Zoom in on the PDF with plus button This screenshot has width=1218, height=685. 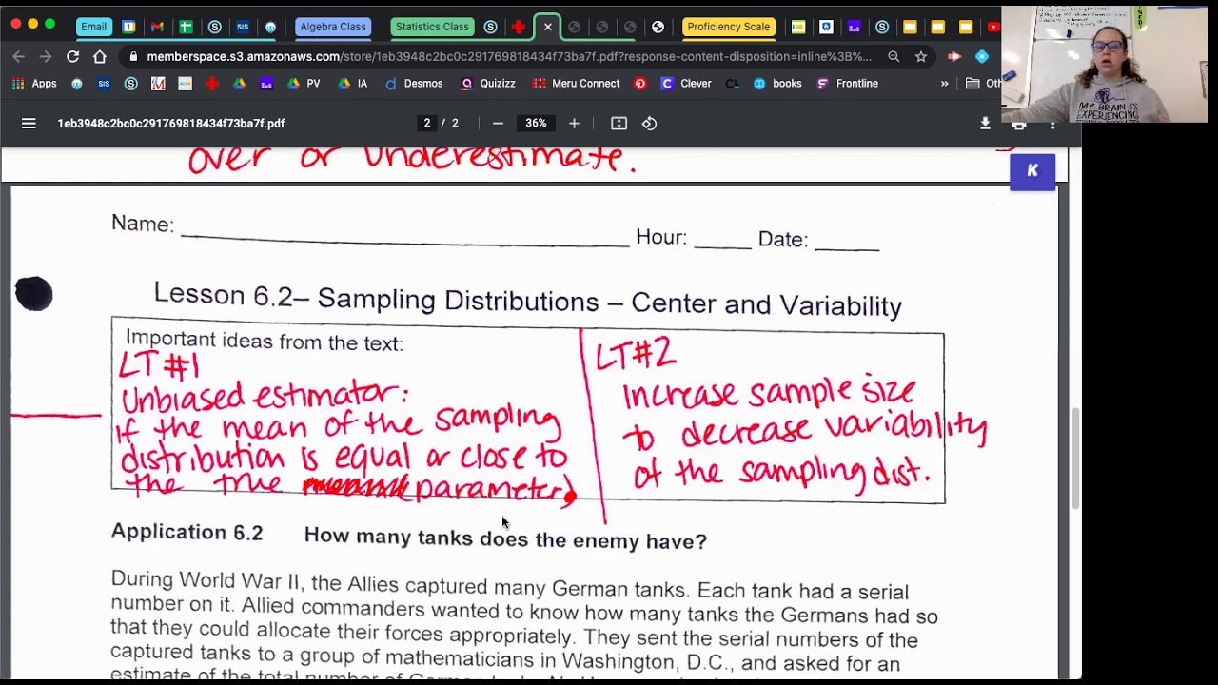(574, 123)
